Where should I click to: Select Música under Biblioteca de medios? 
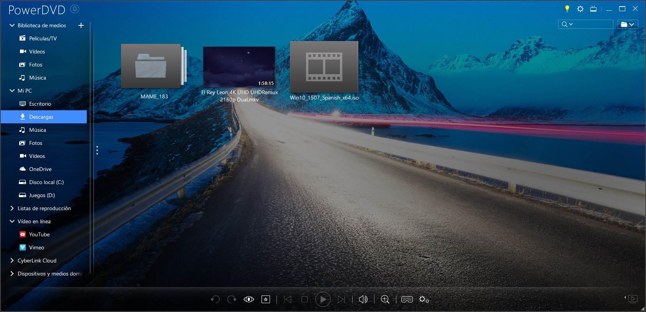(37, 78)
